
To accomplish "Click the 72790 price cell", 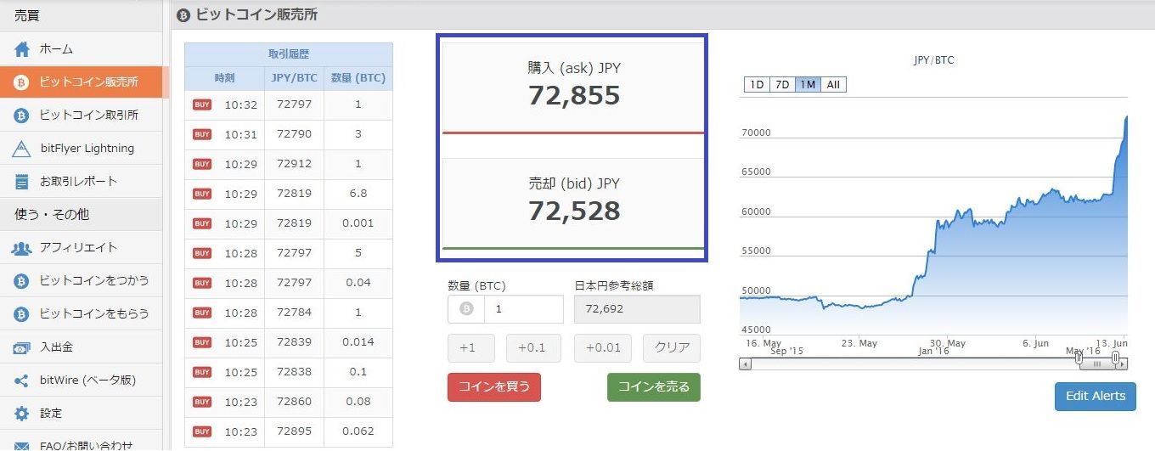I will 294,134.
